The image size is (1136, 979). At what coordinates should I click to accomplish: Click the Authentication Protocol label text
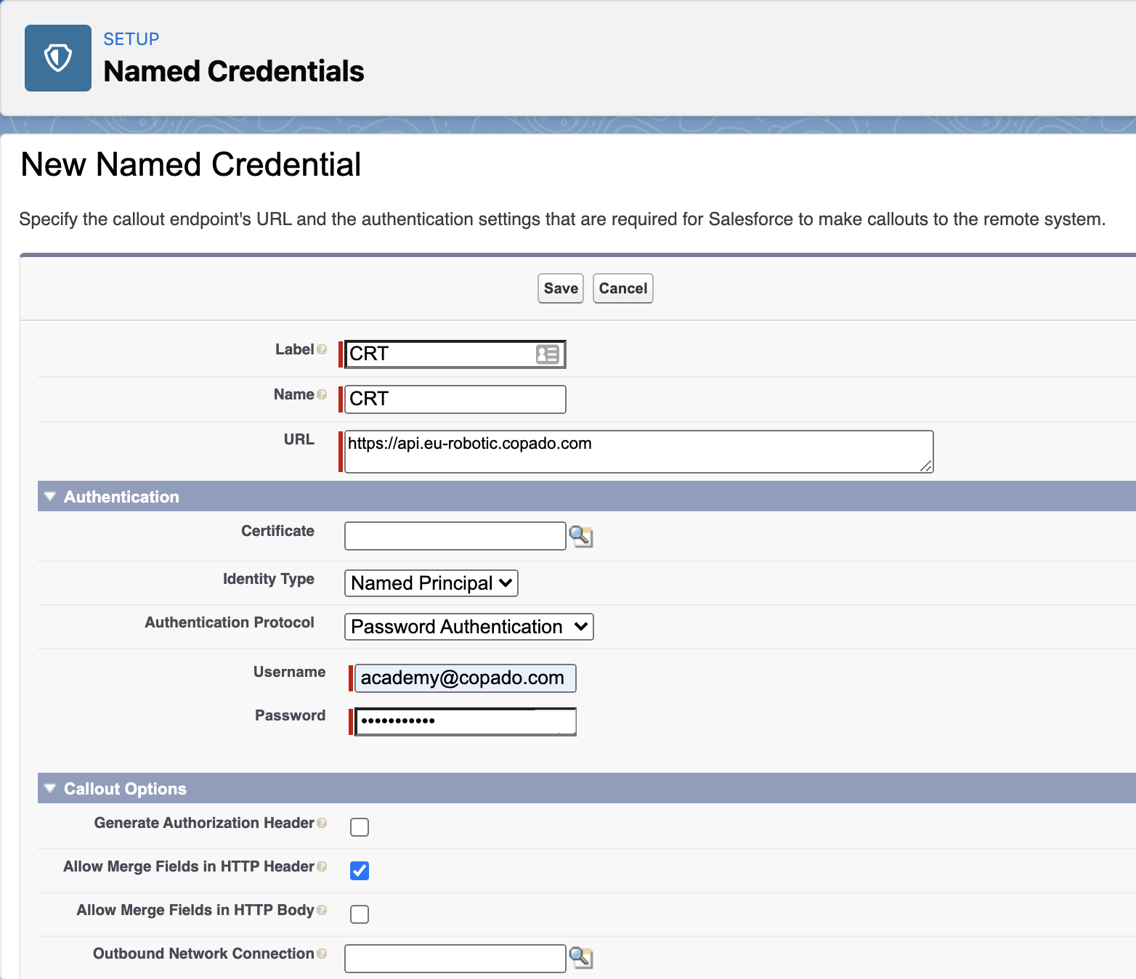[230, 622]
